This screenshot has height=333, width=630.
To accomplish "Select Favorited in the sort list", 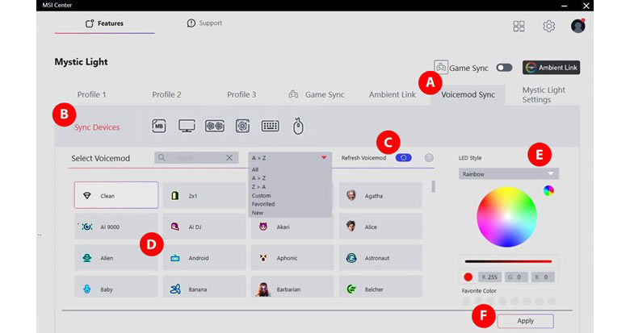I will 263,204.
